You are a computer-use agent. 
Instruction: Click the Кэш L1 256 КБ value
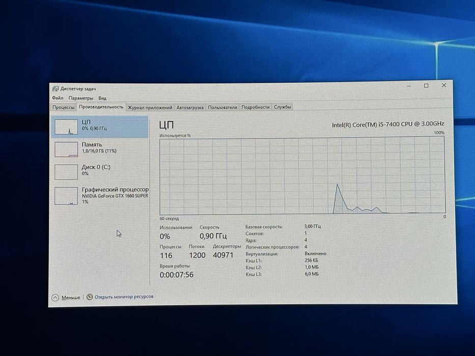point(312,260)
